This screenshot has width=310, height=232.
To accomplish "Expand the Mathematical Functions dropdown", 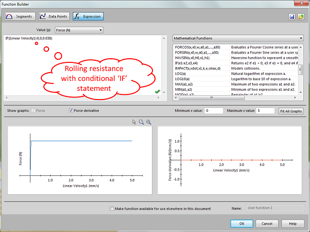I will 238,38.
